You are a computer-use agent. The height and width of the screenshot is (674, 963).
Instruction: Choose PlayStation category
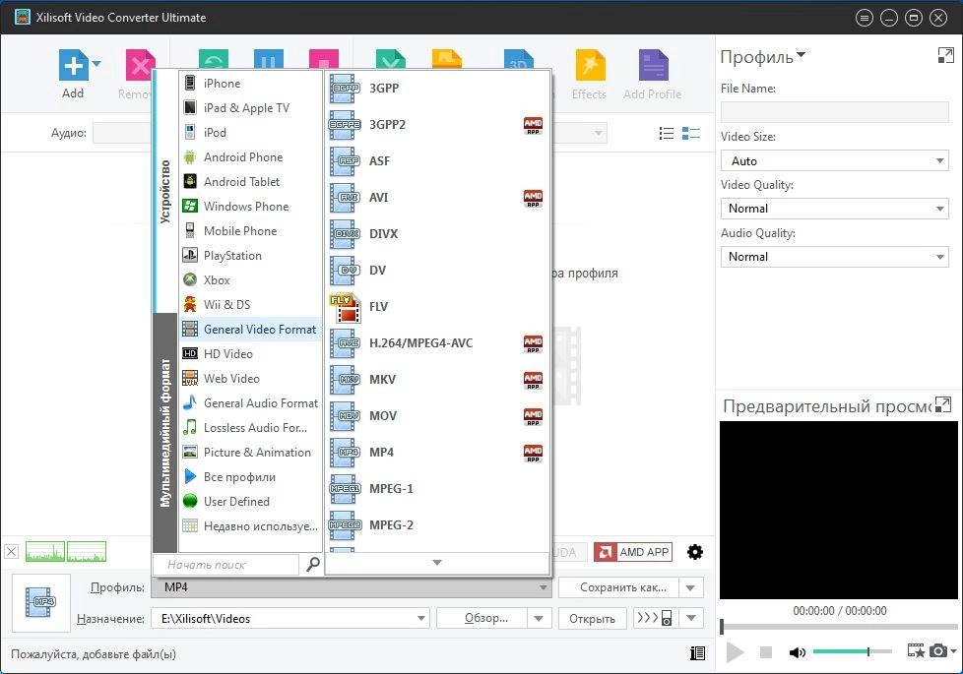[x=250, y=255]
